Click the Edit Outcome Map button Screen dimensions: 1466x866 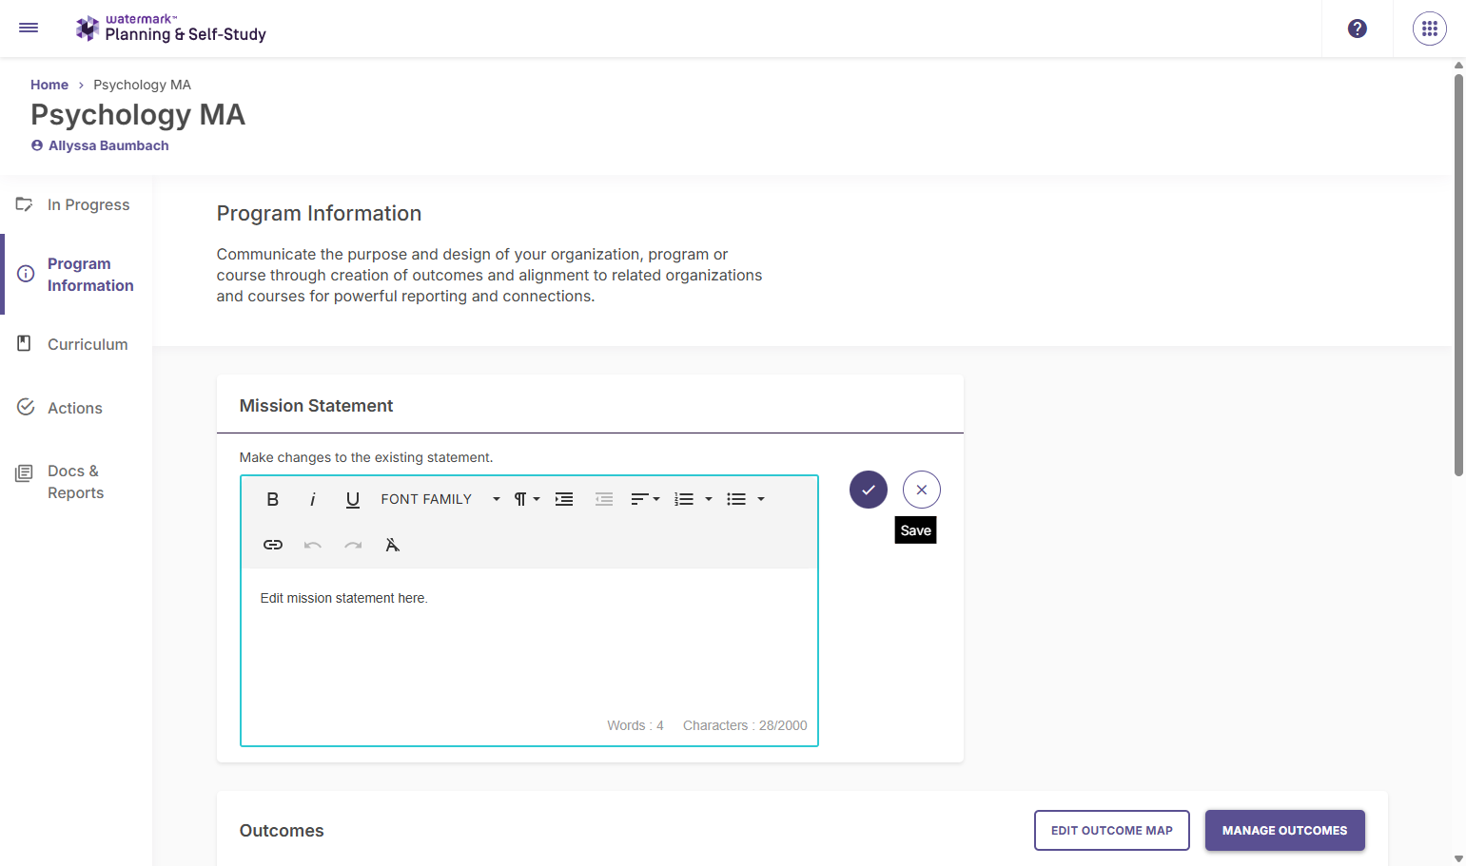point(1111,830)
